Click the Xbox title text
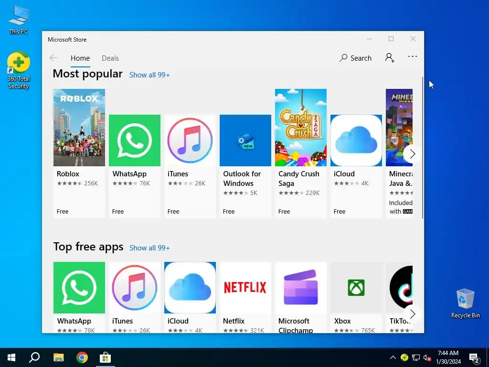 (342, 321)
